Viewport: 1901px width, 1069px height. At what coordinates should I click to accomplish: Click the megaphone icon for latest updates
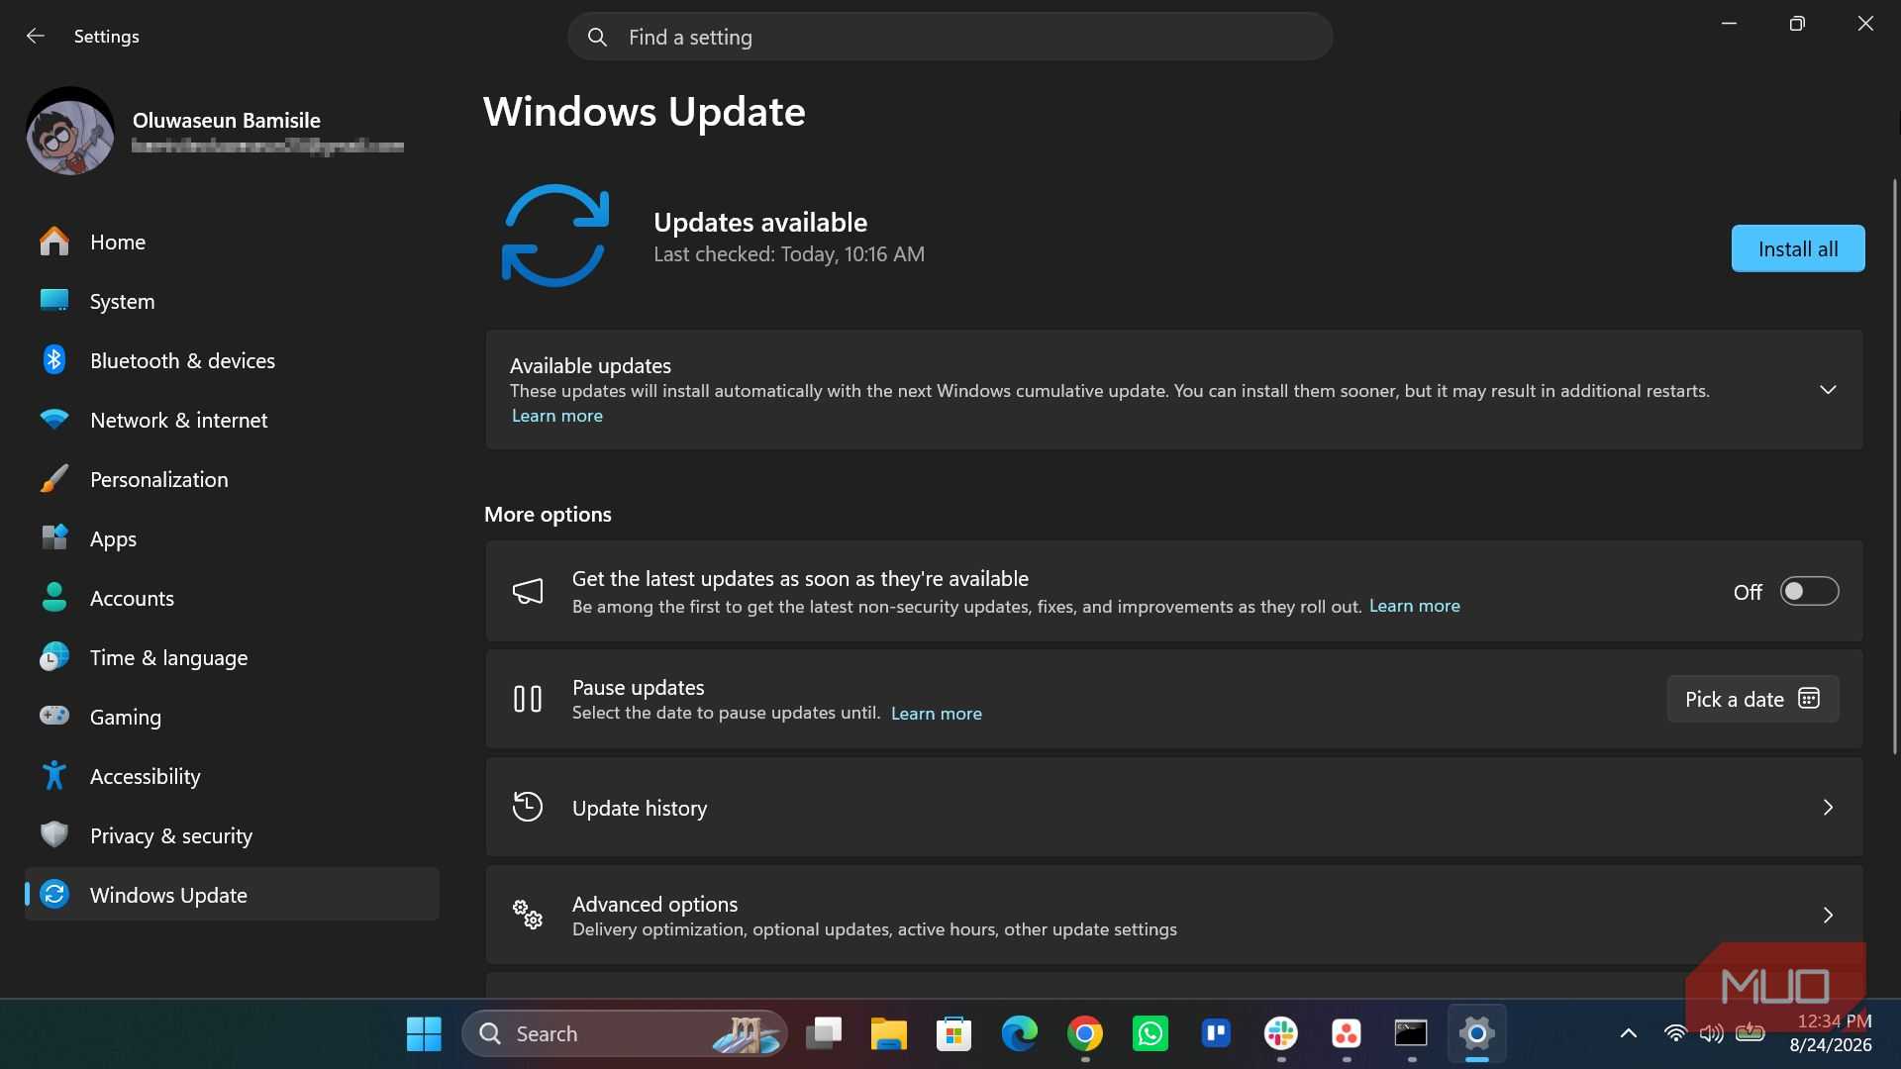coord(528,592)
